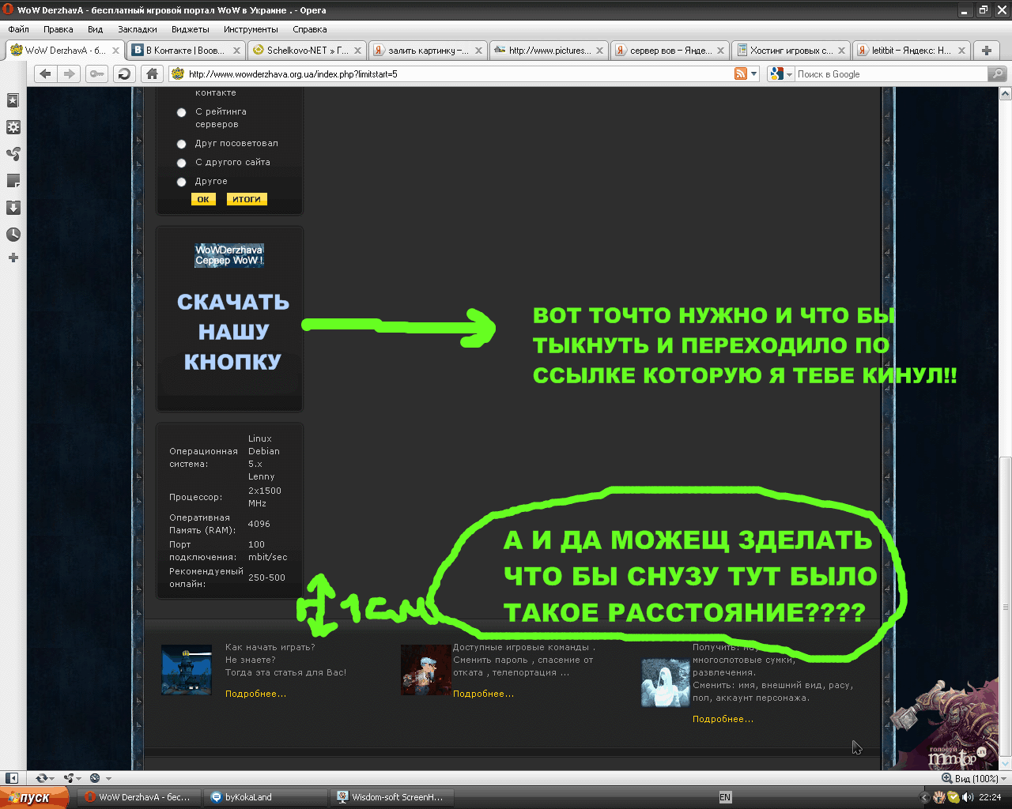Open the Файл menu
The width and height of the screenshot is (1012, 809).
(18, 29)
